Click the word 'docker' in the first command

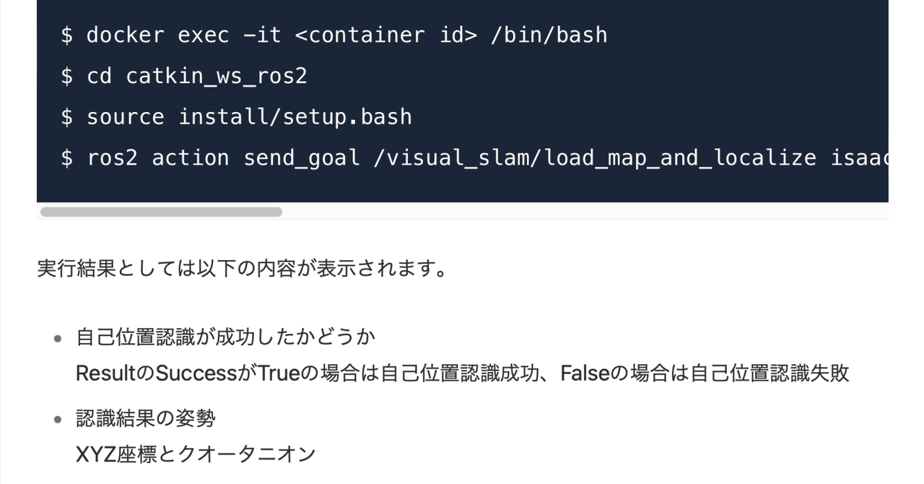126,35
